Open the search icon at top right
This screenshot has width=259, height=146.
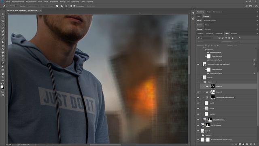246,6
